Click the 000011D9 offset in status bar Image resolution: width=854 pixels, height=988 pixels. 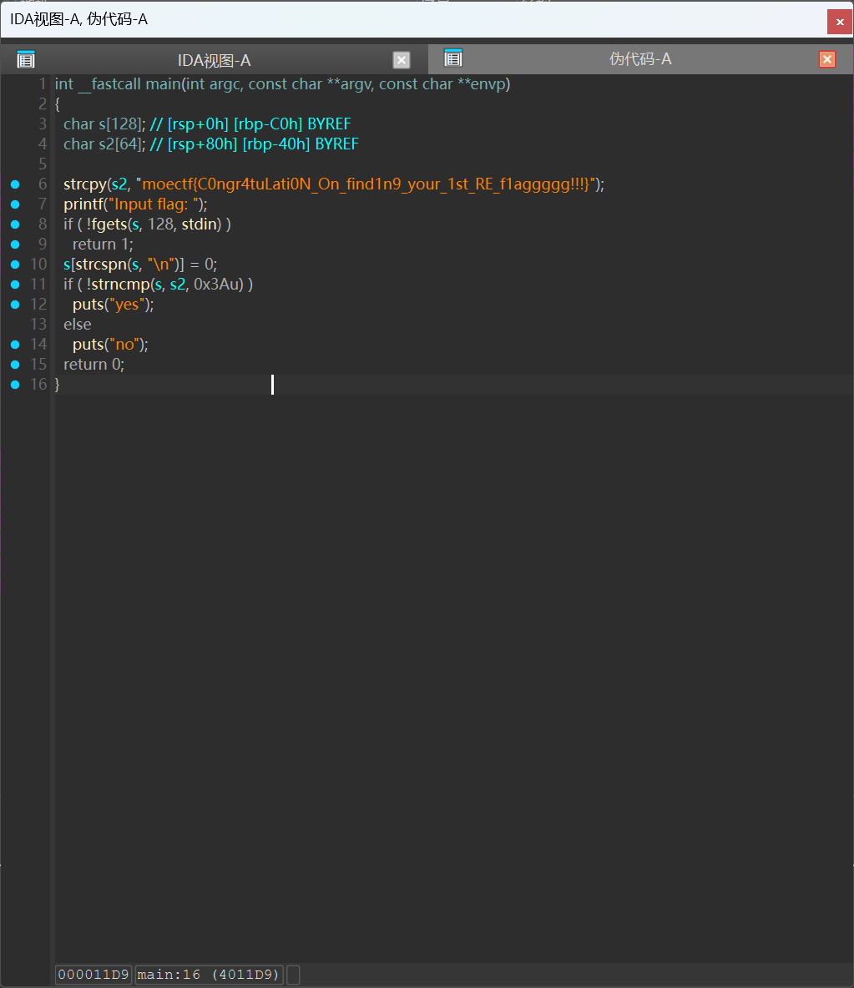(93, 975)
